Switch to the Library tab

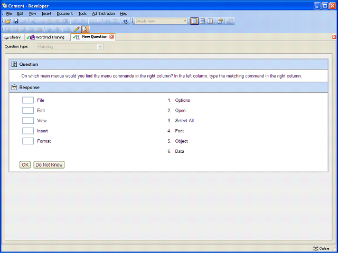tap(13, 37)
